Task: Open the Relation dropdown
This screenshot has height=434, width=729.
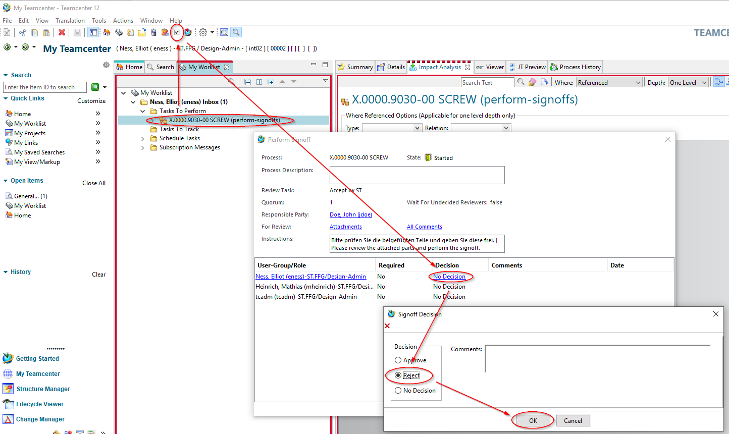Action: coord(481,128)
